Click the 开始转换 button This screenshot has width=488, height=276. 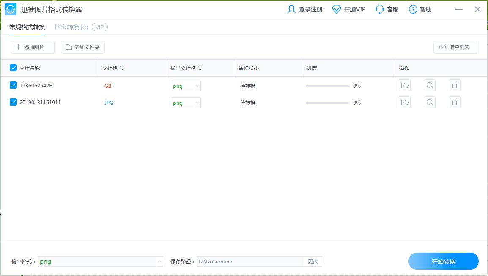[x=443, y=262]
